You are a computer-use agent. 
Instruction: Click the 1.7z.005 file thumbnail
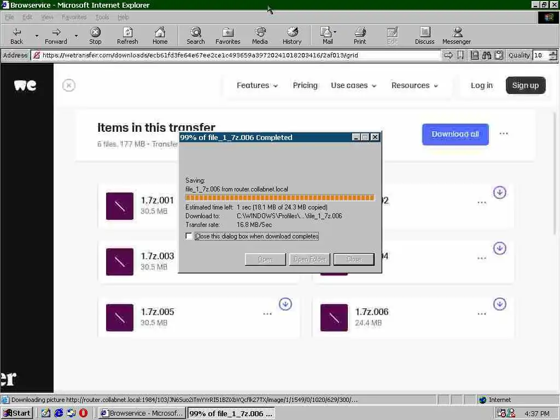120,318
